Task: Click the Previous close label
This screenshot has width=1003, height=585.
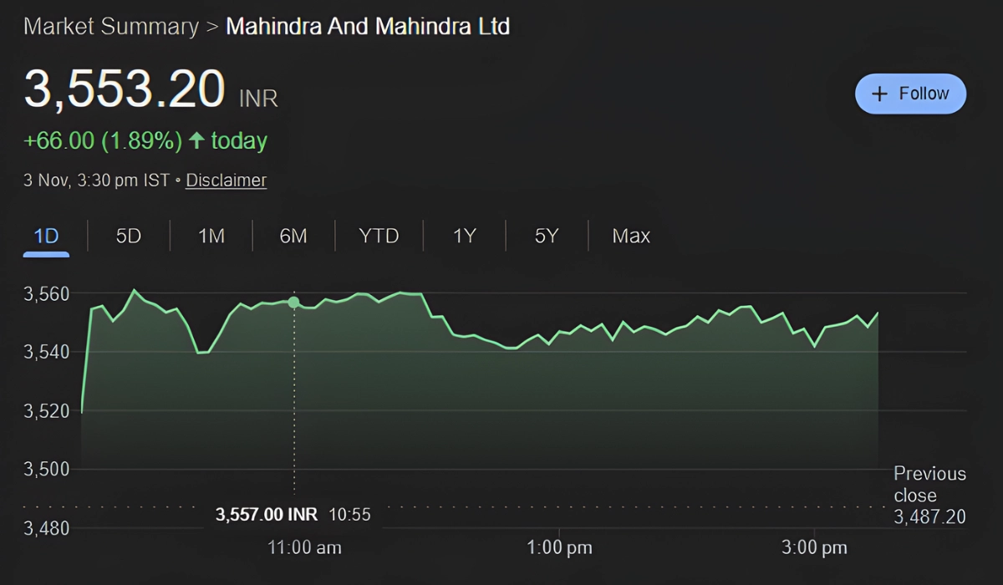Action: click(929, 484)
